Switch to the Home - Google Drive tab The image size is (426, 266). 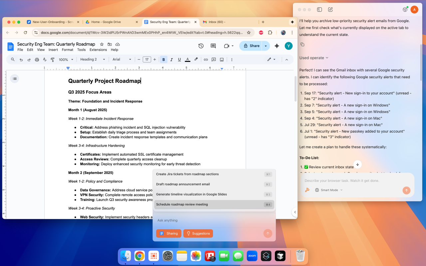click(x=111, y=22)
